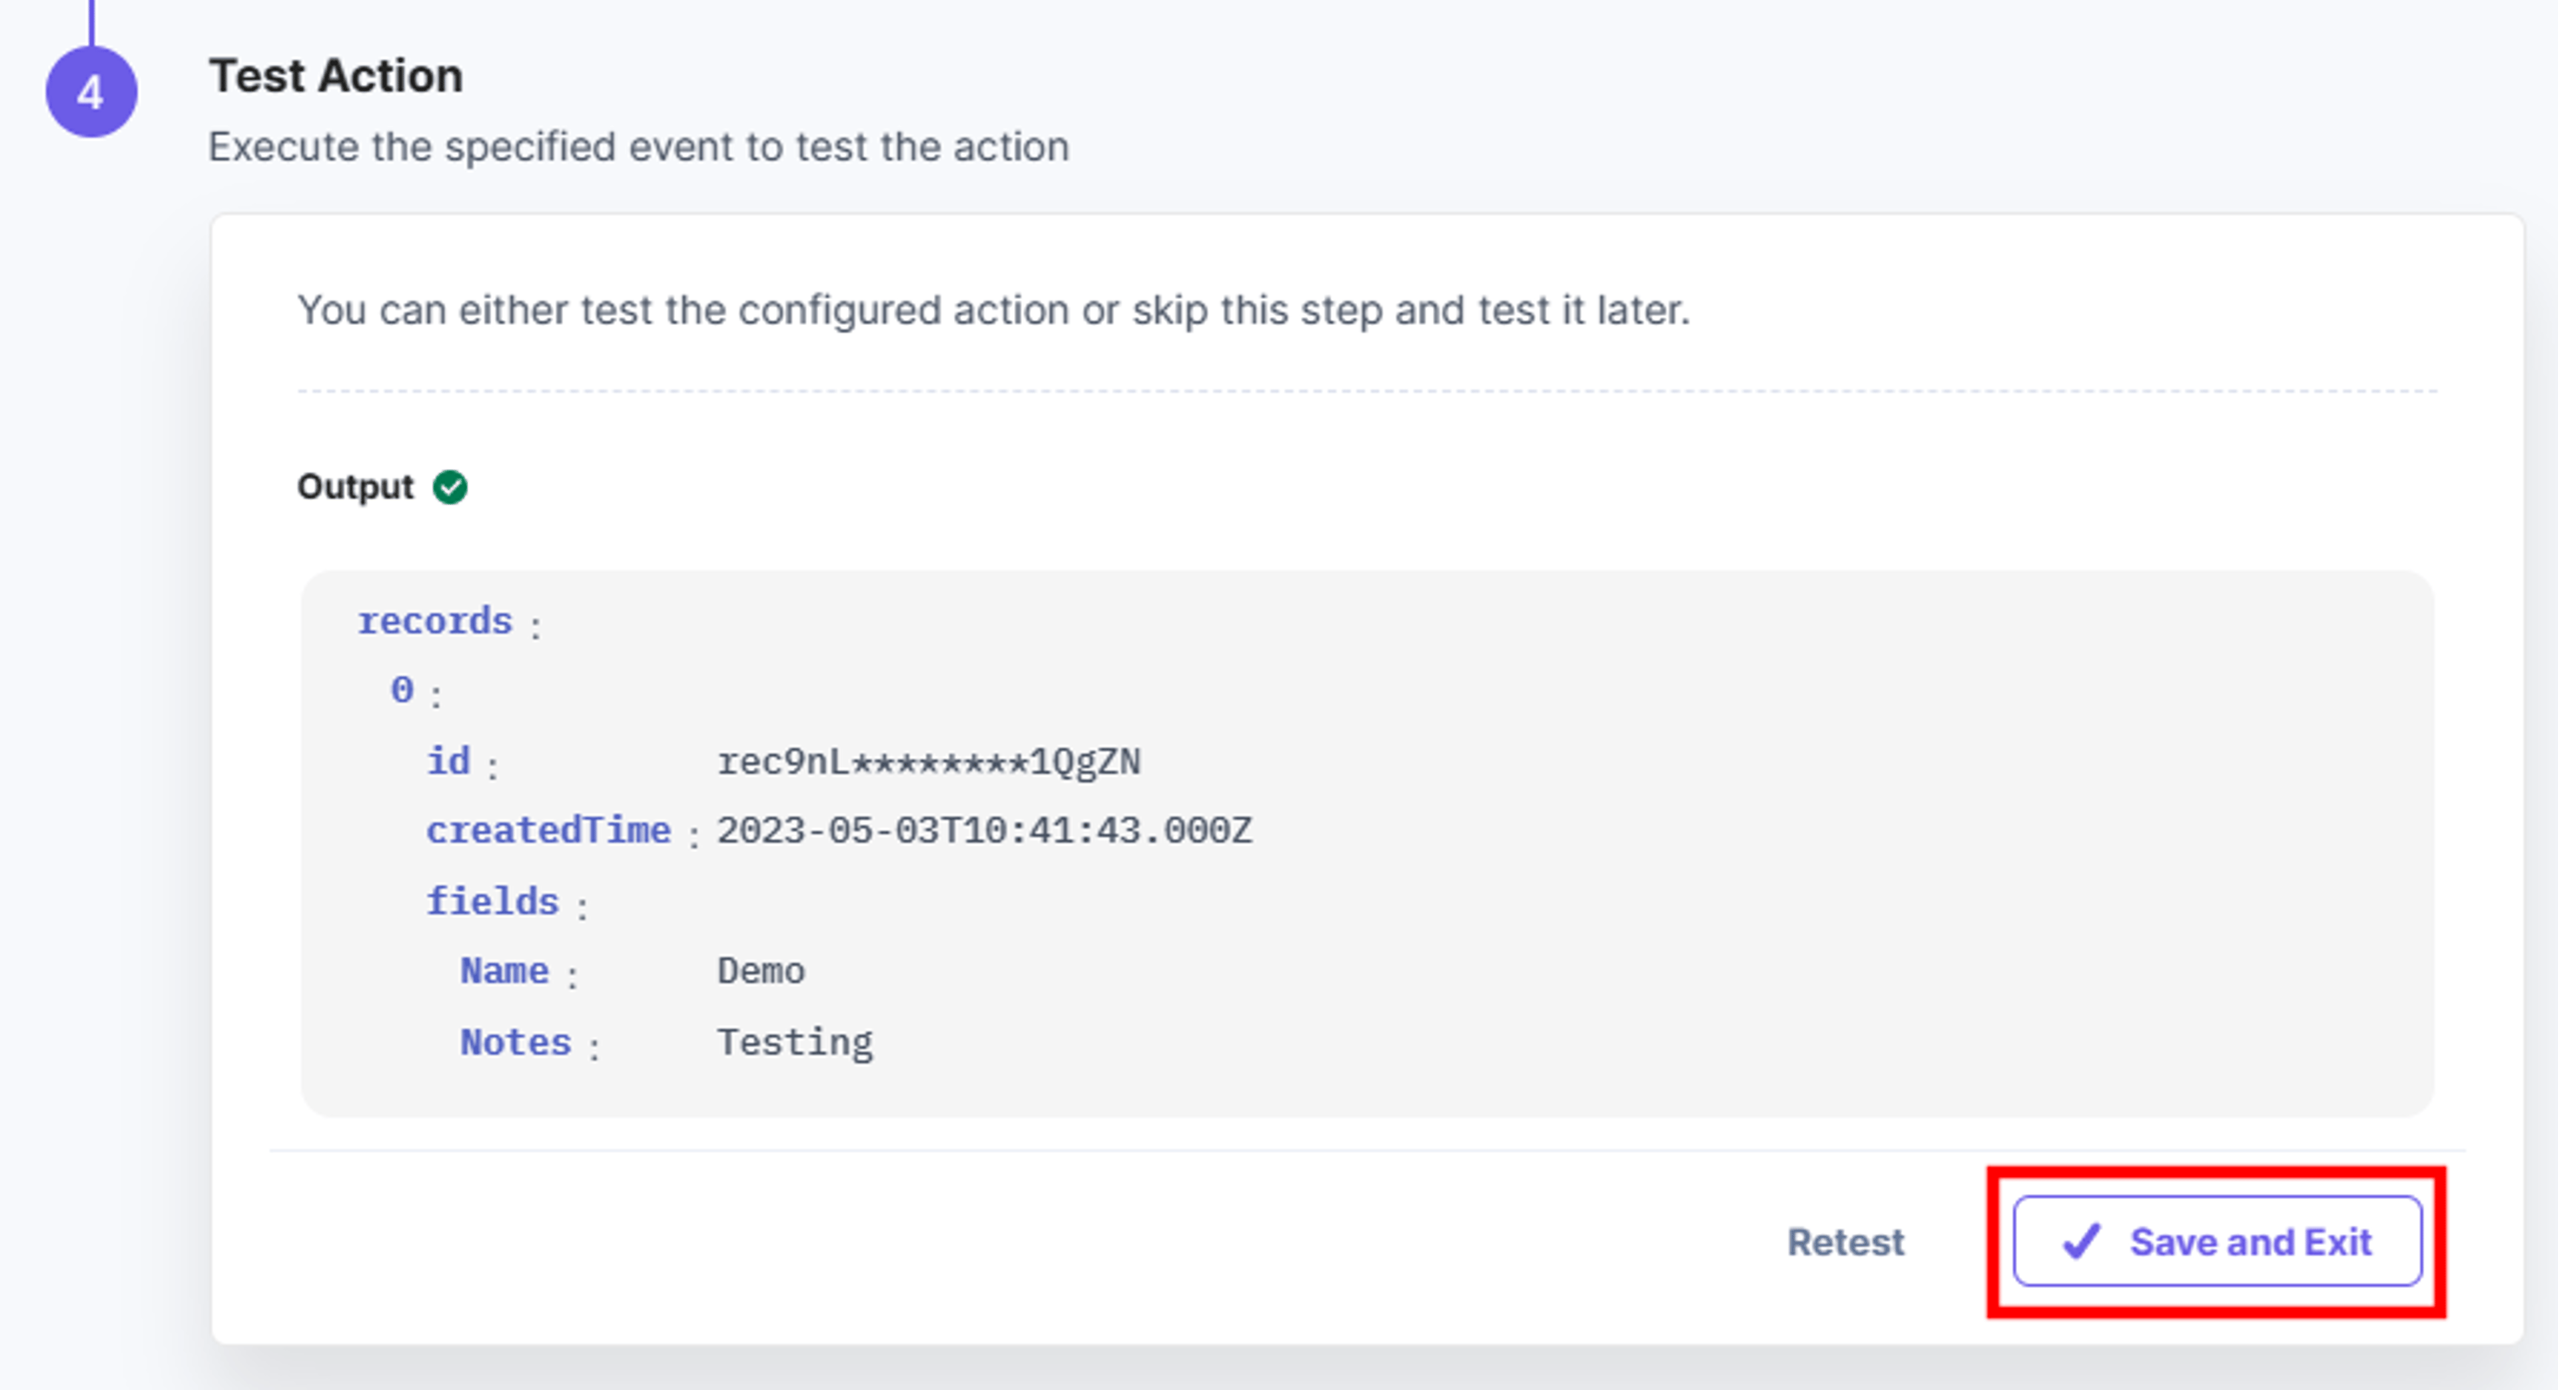Click the green Output success checkmark

click(450, 488)
